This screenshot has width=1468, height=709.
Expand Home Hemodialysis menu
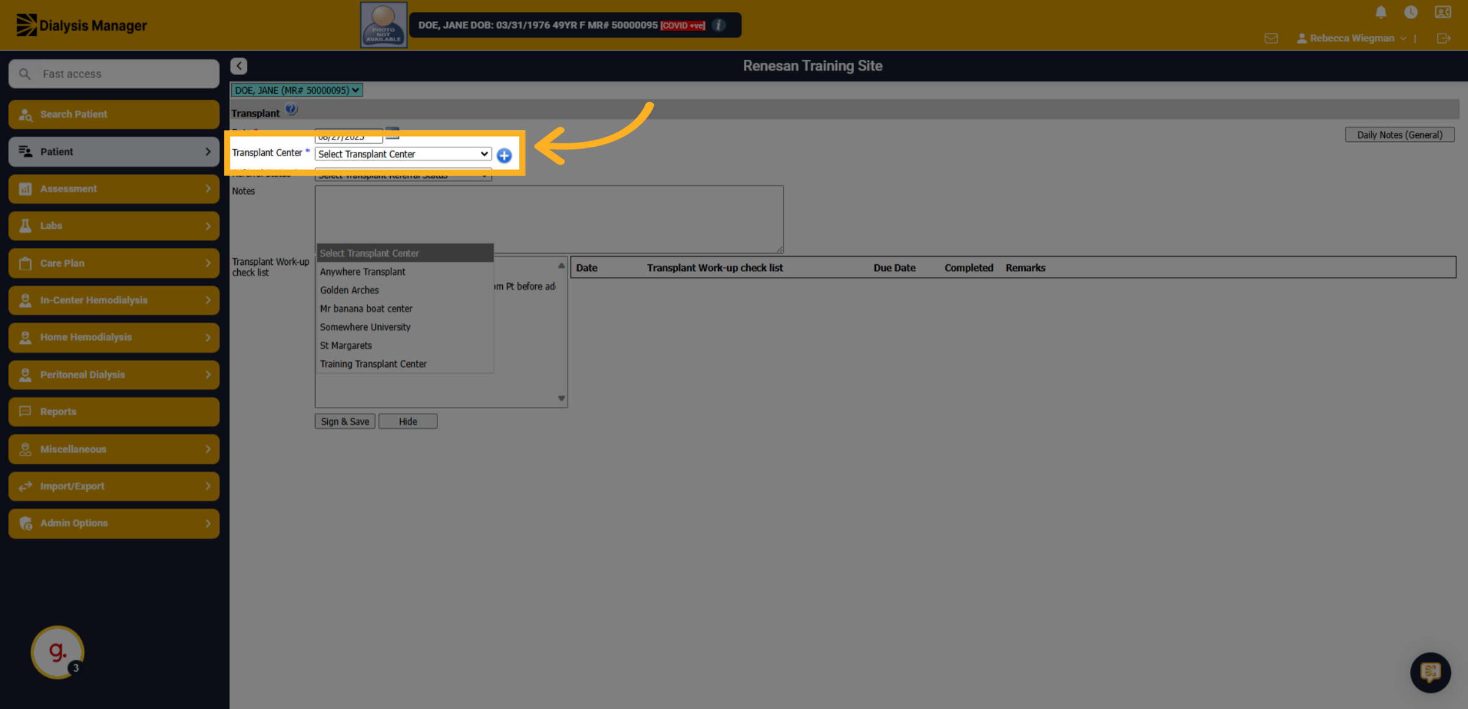114,337
